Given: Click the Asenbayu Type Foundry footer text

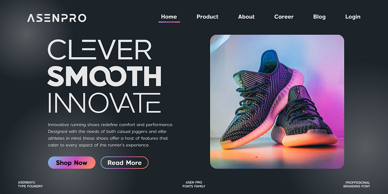Looking at the screenshot, I should pyautogui.click(x=30, y=184).
